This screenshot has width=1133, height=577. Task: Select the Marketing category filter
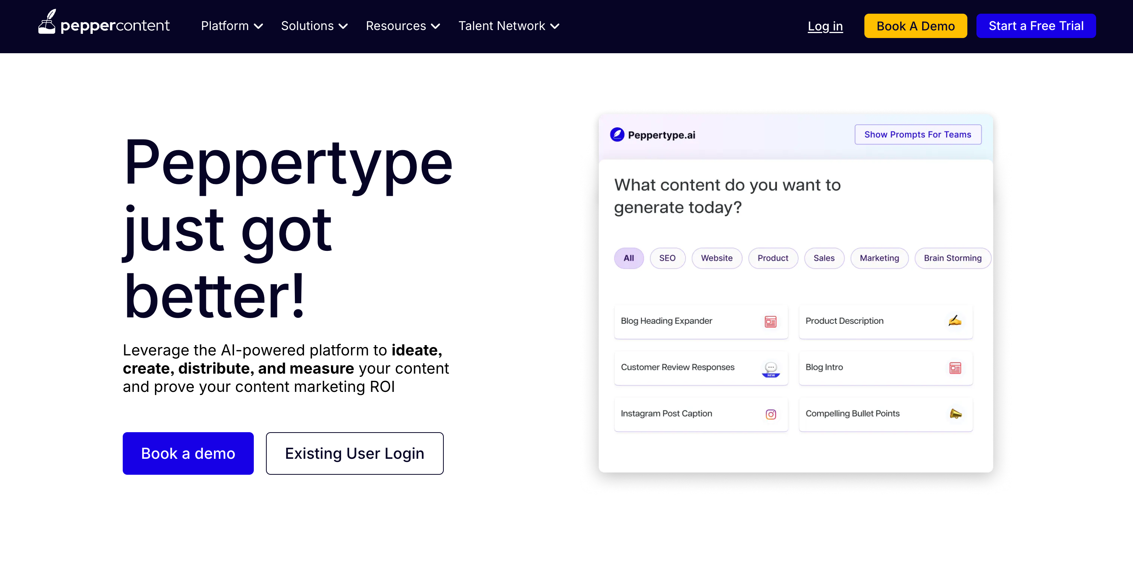click(x=879, y=258)
